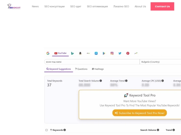The image size is (181, 135).
Task: Select the Twitter bird icon
Action: tap(120, 53)
